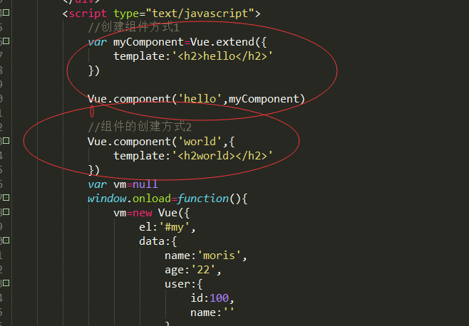The height and width of the screenshot is (326, 469).
Task: Click the 'new' keyword before Vue(
Action: tap(142, 213)
